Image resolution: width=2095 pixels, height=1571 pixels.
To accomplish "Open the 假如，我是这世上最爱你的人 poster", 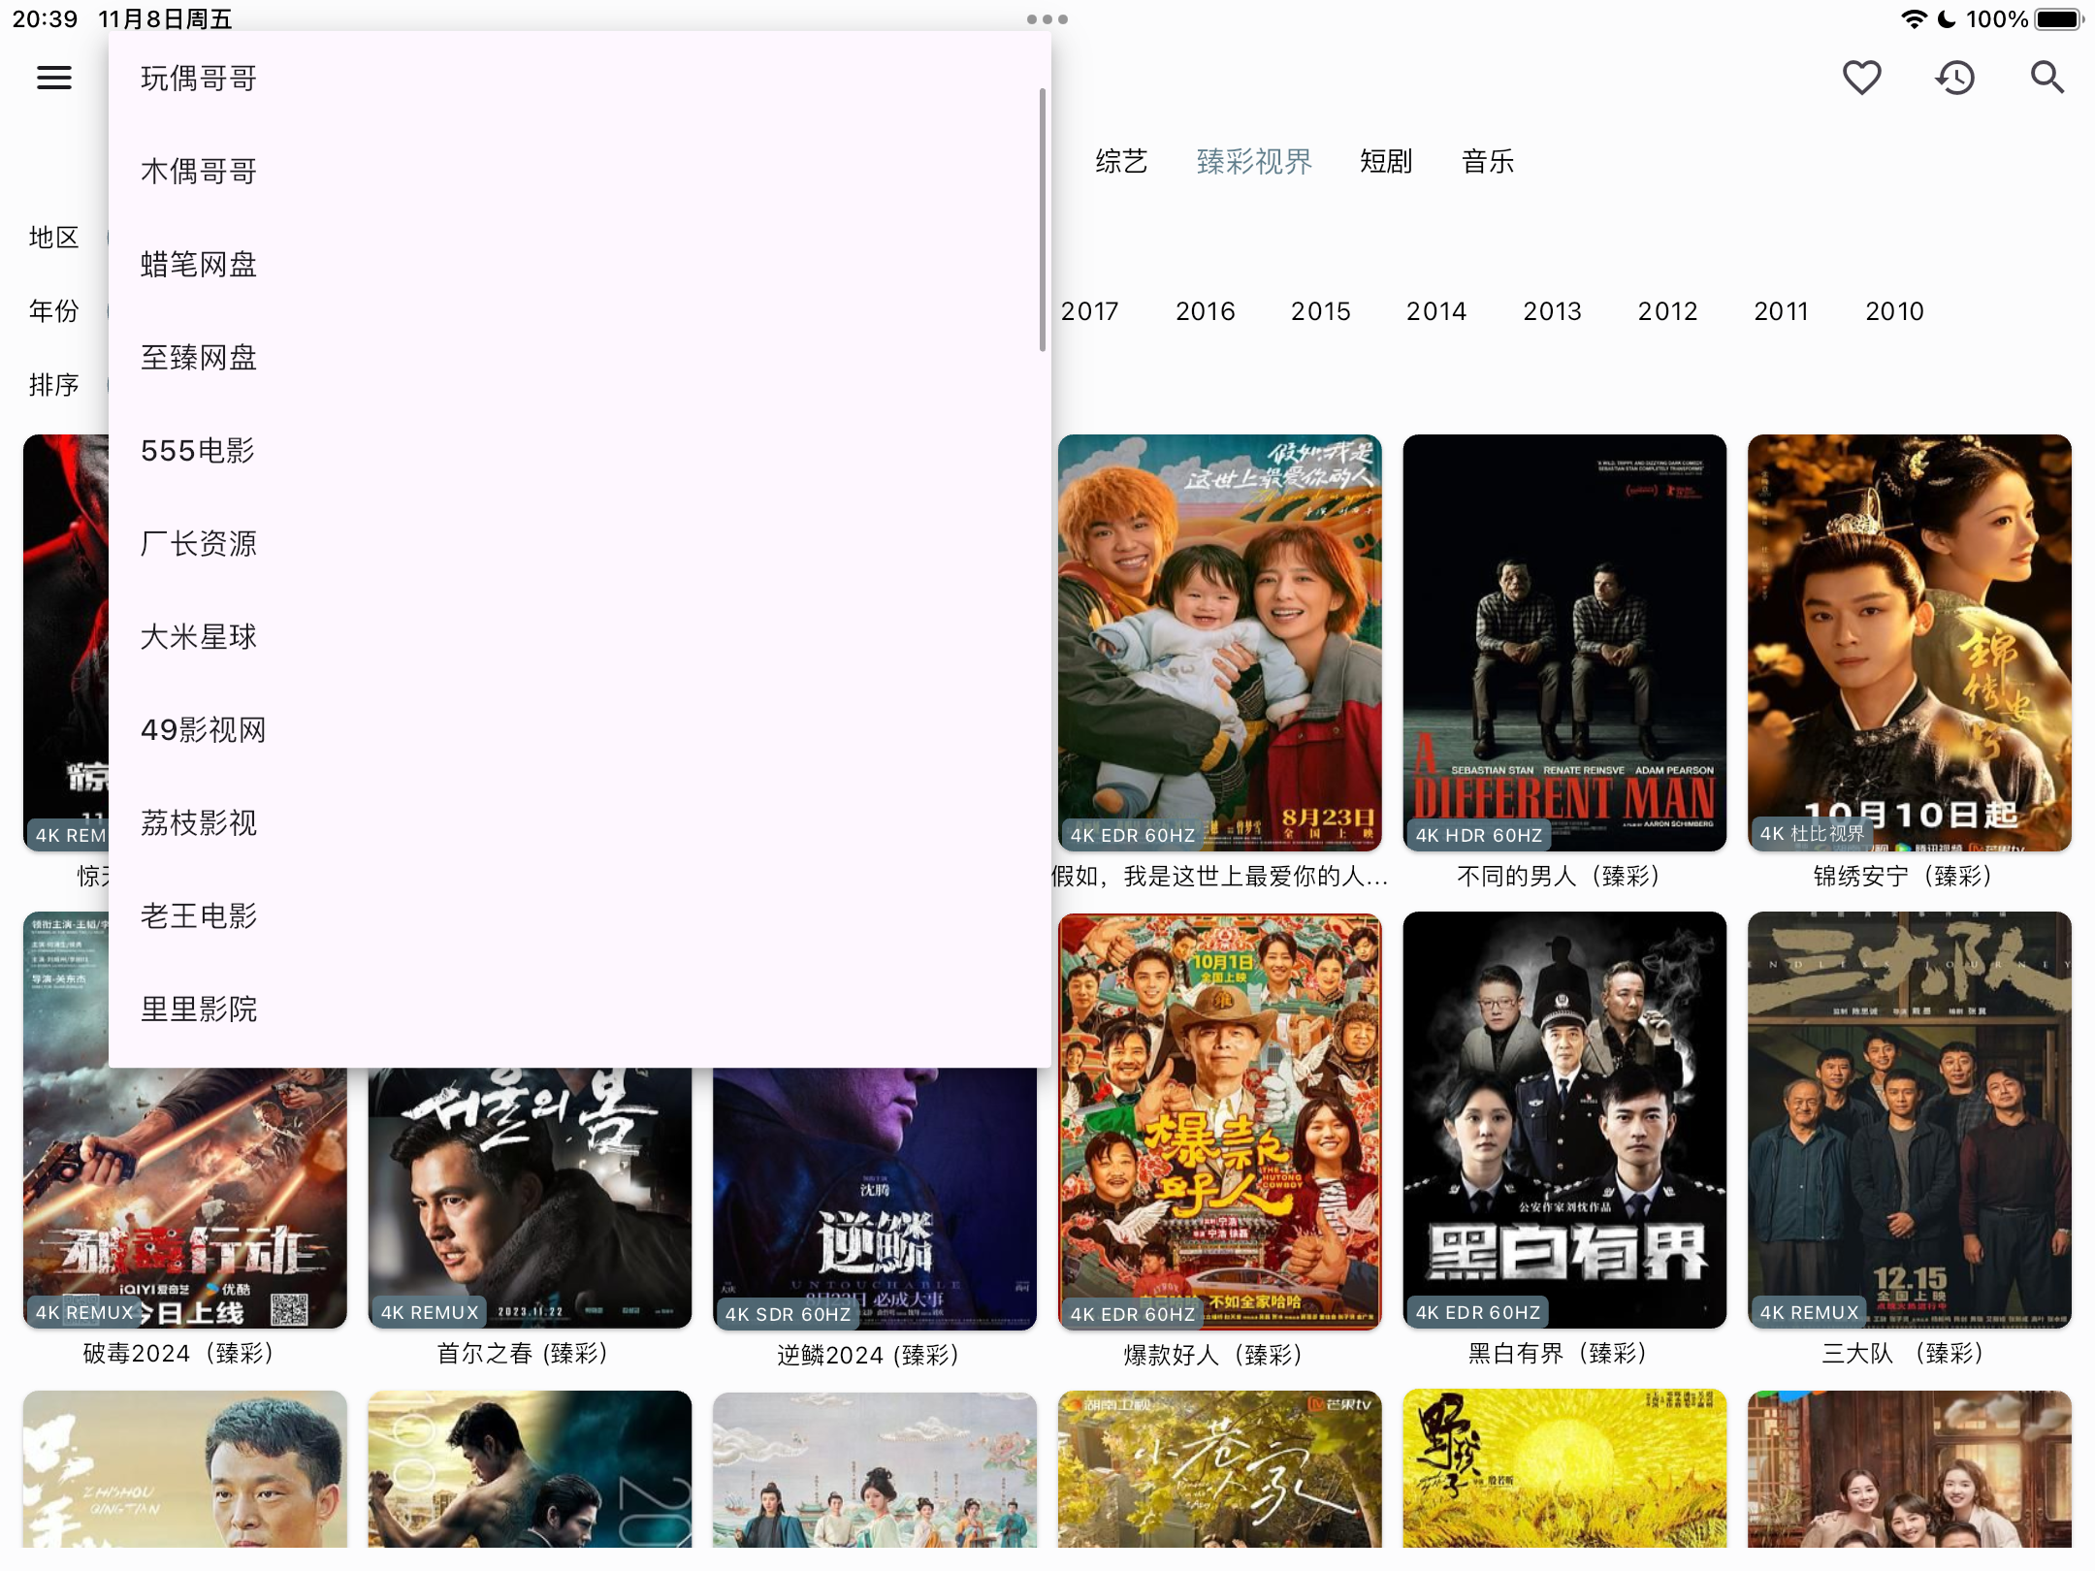I will [x=1220, y=643].
